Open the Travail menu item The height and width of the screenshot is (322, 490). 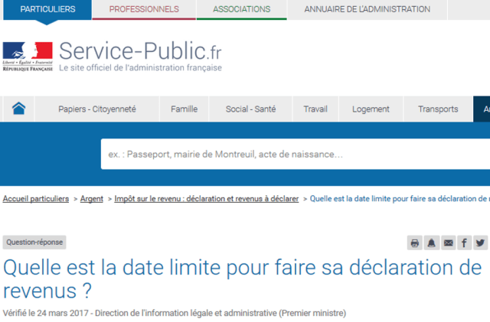click(x=315, y=109)
